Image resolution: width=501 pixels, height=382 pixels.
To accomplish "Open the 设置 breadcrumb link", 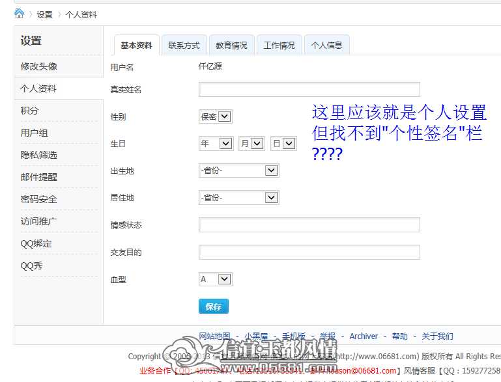I will [44, 15].
